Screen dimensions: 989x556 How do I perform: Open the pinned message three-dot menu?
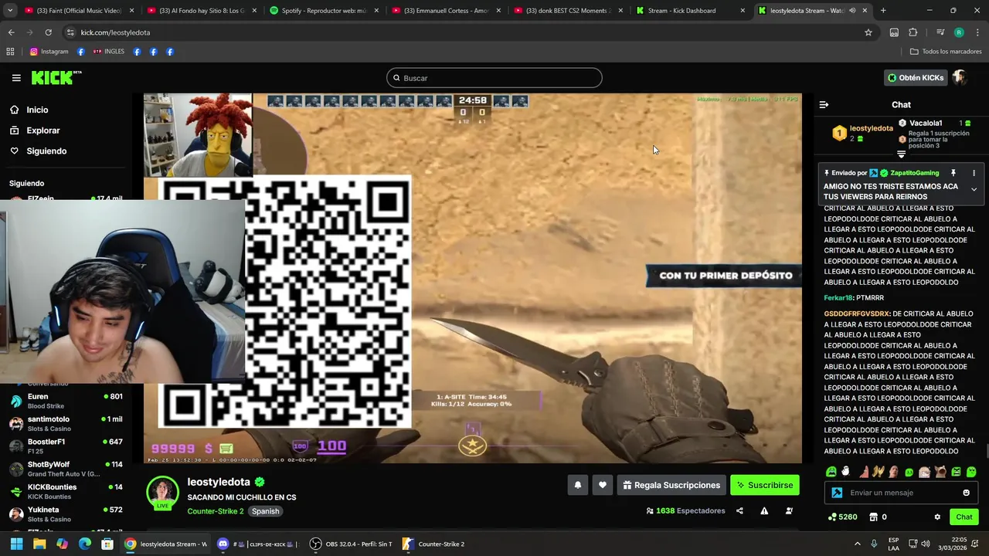pyautogui.click(x=974, y=173)
